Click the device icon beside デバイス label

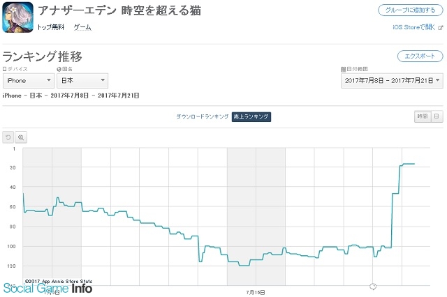(x=5, y=69)
